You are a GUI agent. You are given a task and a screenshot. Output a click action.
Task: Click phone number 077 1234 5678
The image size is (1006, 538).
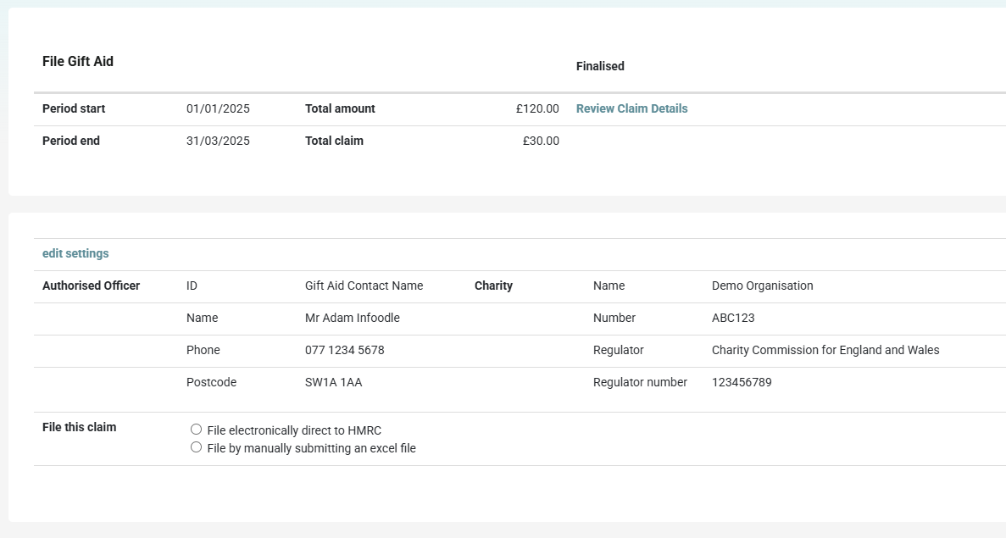pos(345,350)
